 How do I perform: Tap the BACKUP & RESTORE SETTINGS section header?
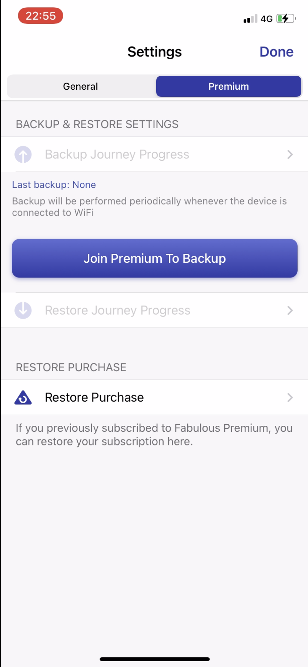pyautogui.click(x=97, y=124)
